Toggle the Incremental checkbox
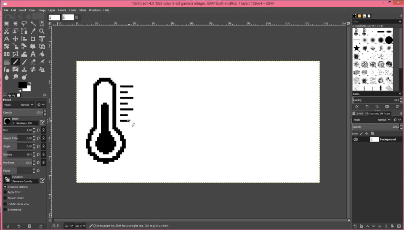 [5, 209]
